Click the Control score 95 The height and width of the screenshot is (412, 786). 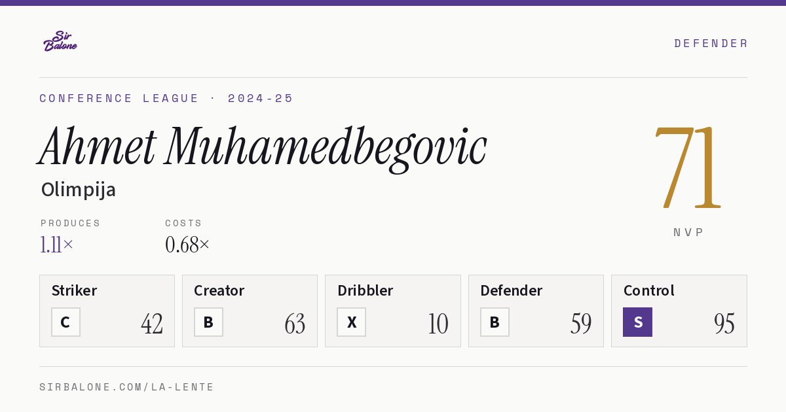724,324
